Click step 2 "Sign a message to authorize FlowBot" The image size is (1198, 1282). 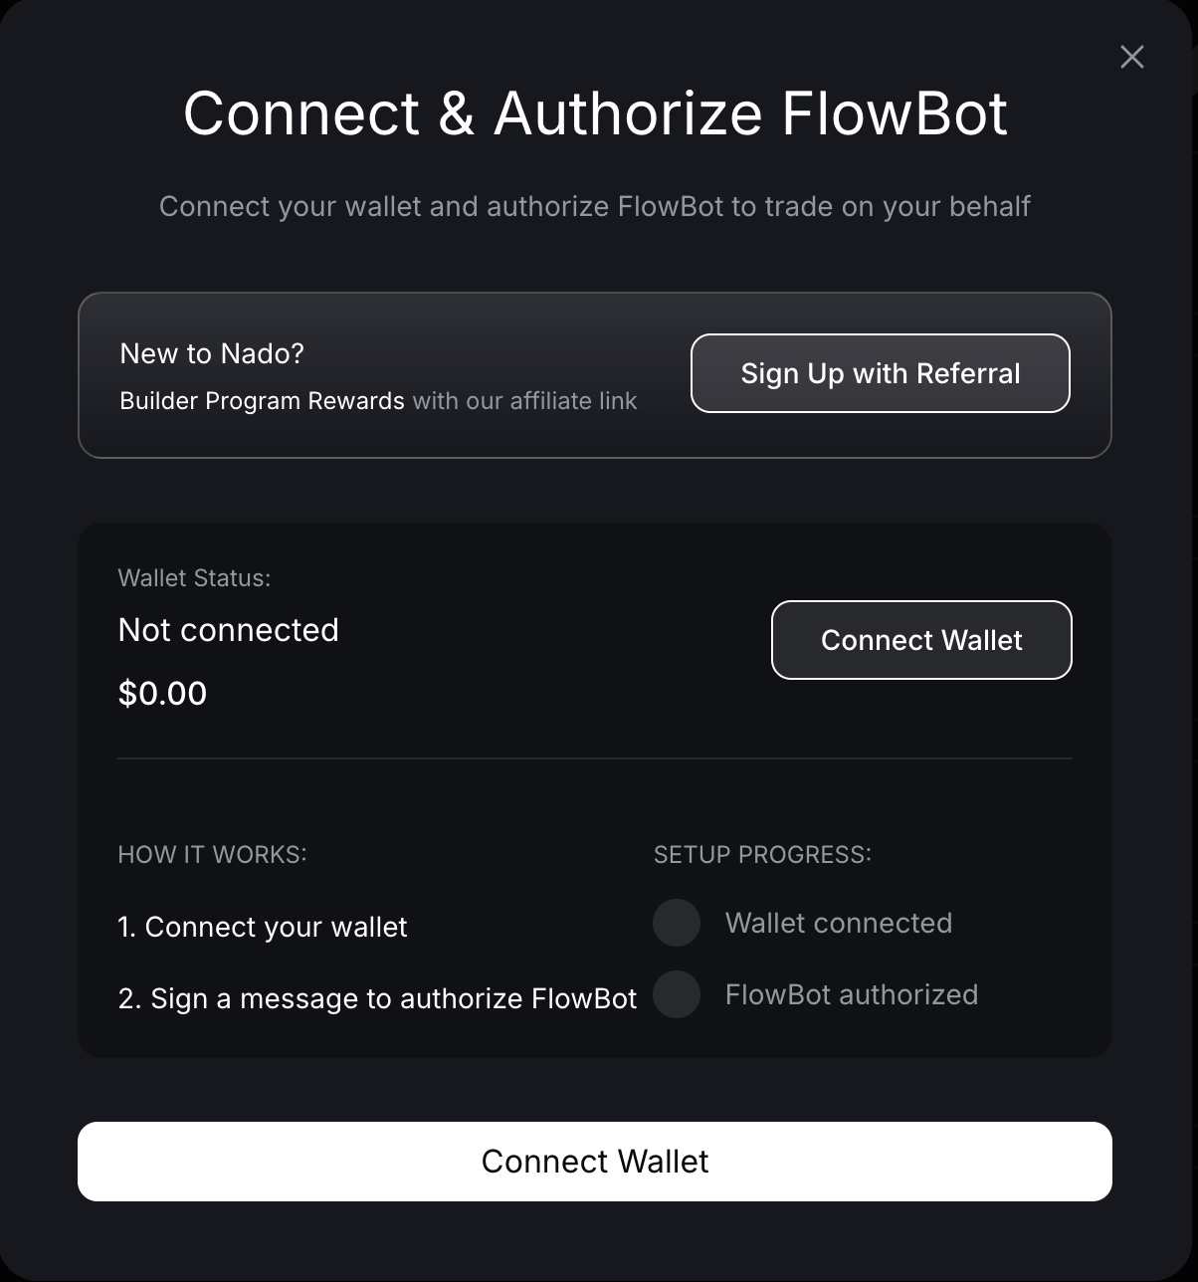(377, 998)
